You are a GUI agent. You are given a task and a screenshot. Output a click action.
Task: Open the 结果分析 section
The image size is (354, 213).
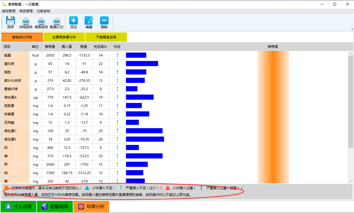point(91,207)
